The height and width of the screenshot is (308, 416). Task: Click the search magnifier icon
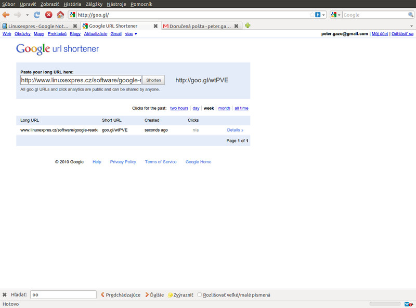click(410, 15)
